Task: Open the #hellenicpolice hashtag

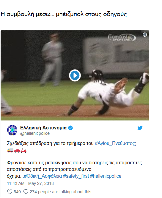Action: pyautogui.click(x=106, y=176)
